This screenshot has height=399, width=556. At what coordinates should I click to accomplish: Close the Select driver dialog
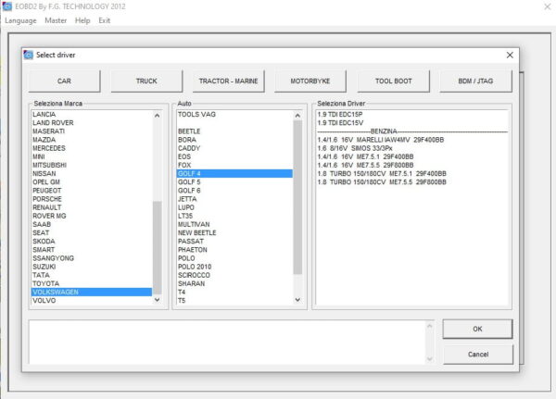(510, 55)
